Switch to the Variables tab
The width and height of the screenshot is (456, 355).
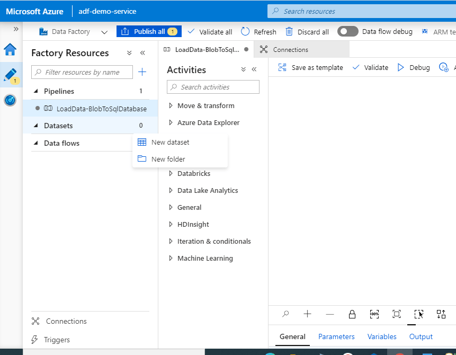(x=382, y=336)
